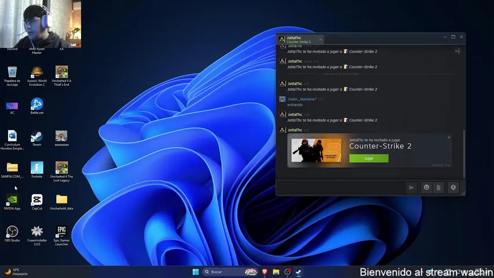This screenshot has height=278, width=494.
Task: Open Epic Games Launcher desktop shortcut
Action: tap(61, 236)
